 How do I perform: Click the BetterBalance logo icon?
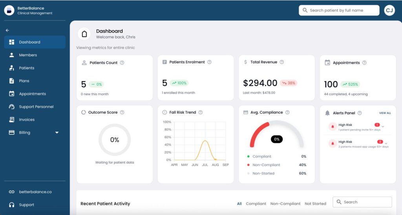[9, 11]
